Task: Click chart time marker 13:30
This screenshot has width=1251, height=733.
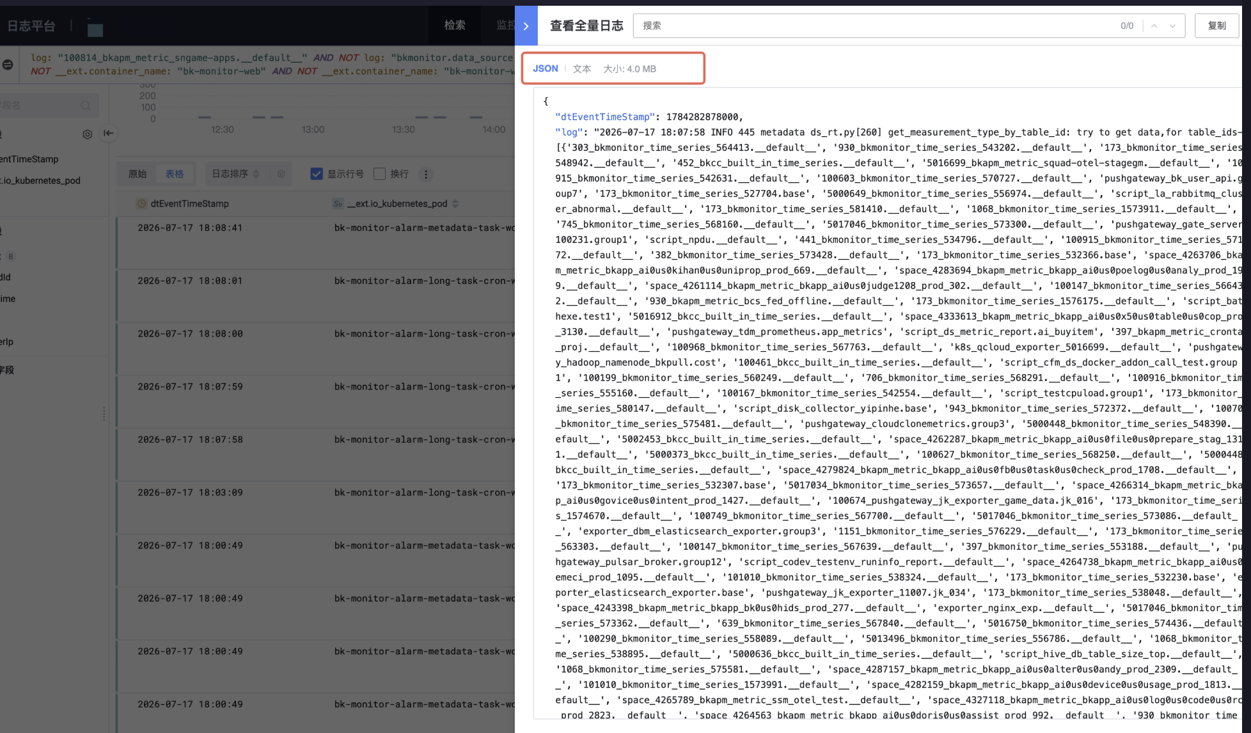Action: [x=404, y=129]
